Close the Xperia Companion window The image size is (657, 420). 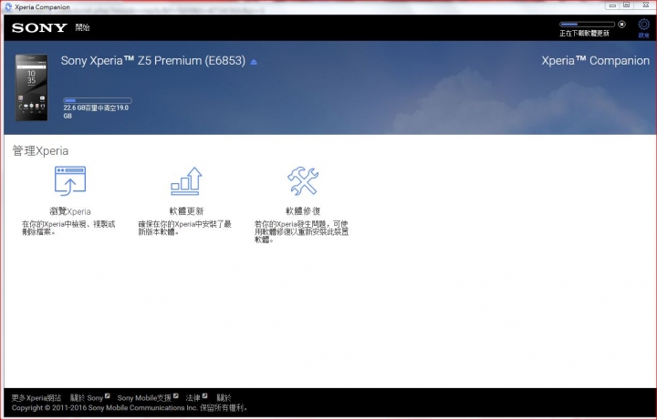[x=646, y=5]
